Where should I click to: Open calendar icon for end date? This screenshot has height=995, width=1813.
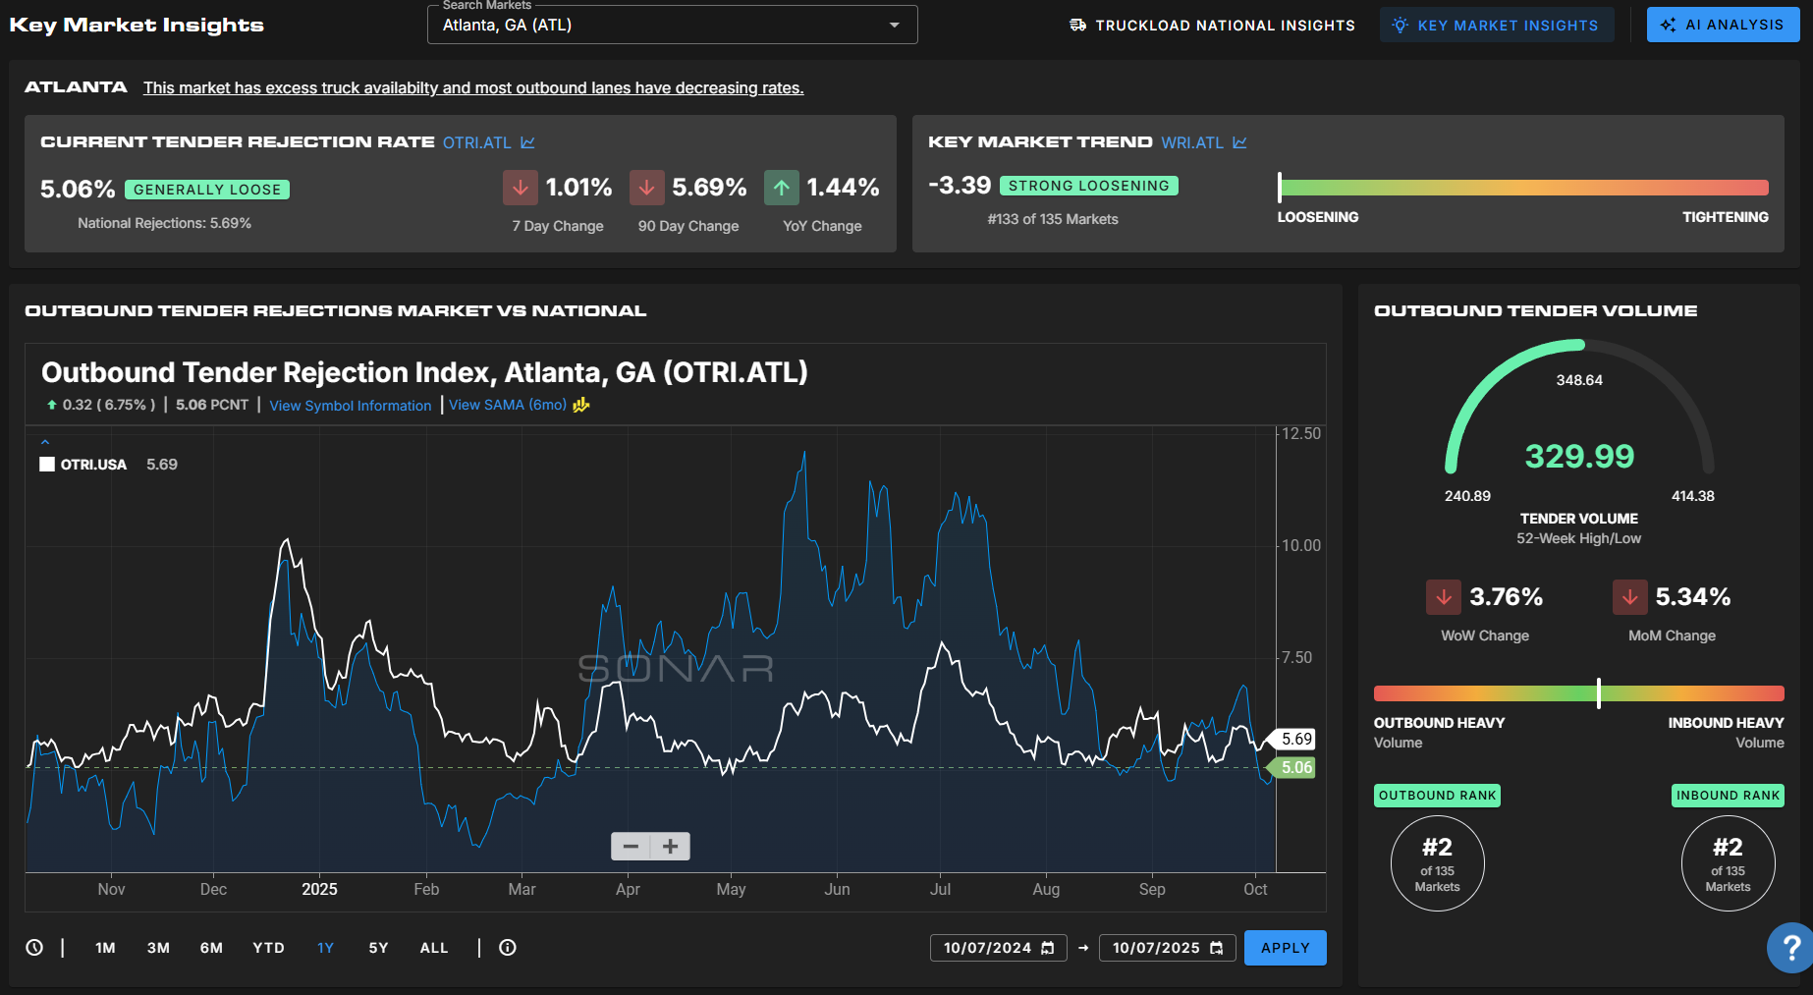[1217, 948]
